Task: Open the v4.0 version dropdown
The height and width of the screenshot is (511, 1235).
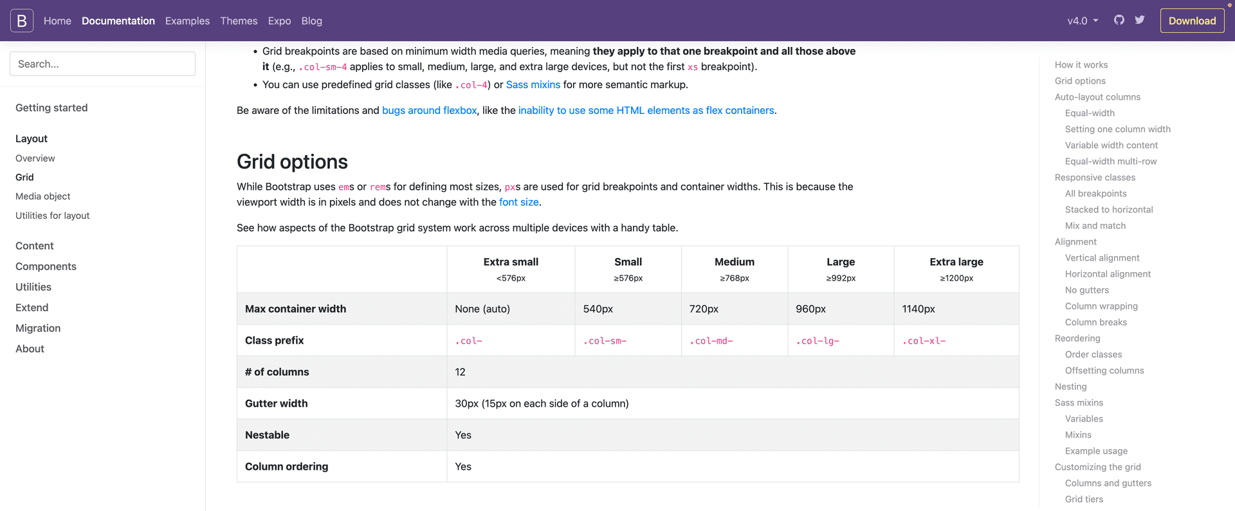Action: coord(1083,21)
